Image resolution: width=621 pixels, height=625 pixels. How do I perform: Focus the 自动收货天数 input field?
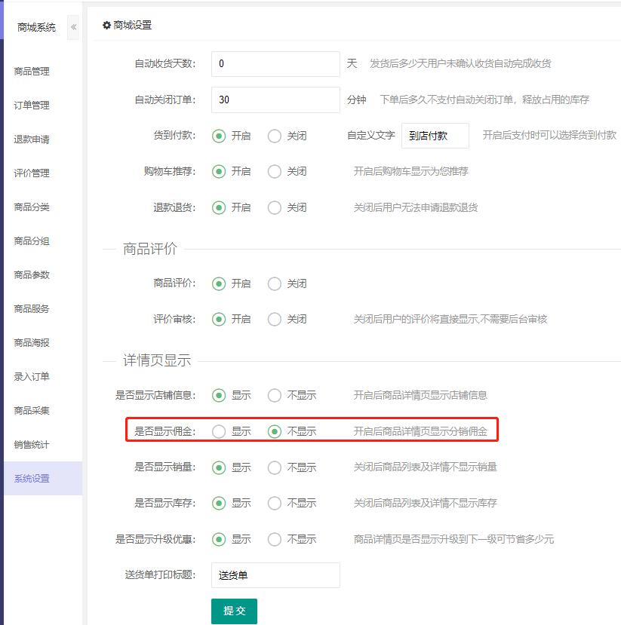(275, 64)
